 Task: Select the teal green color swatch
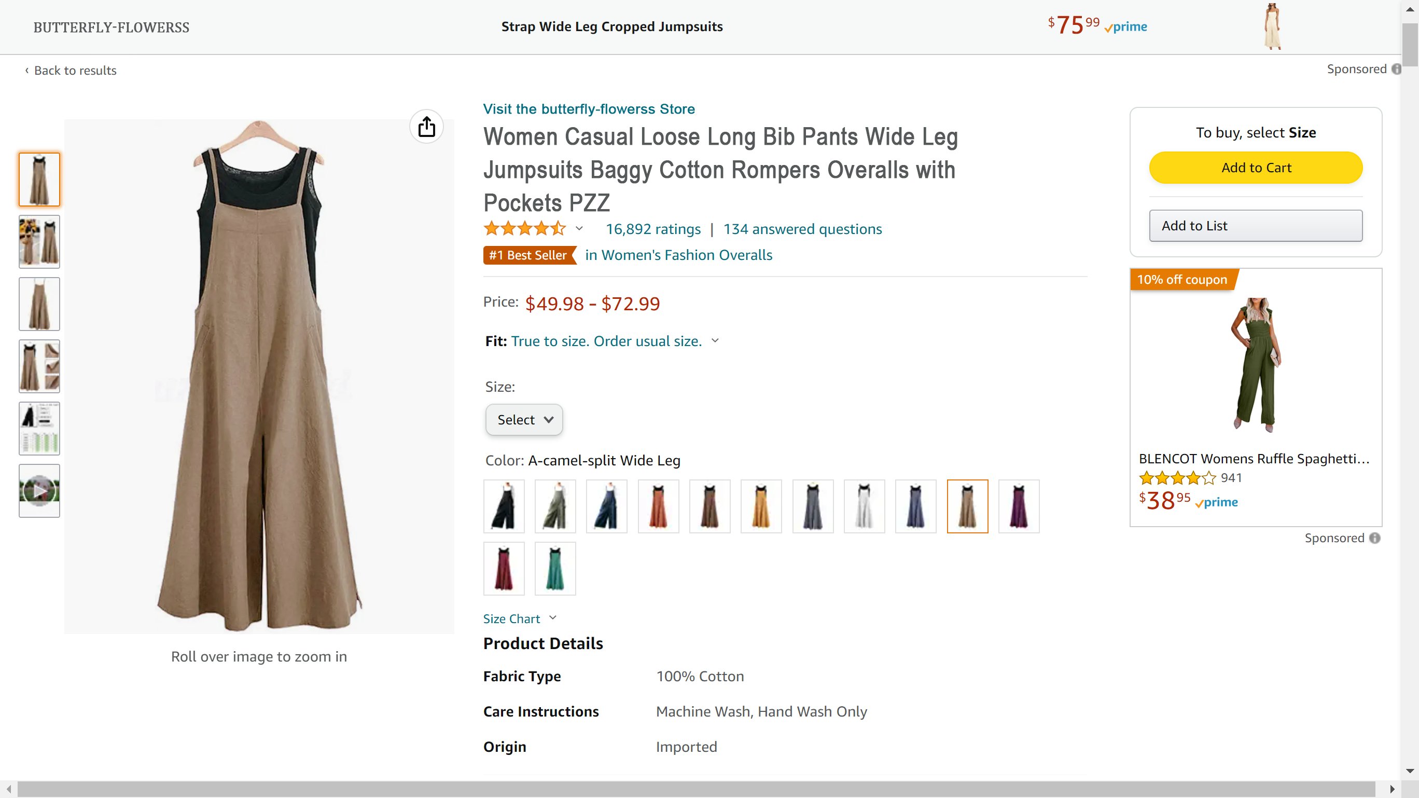point(555,568)
